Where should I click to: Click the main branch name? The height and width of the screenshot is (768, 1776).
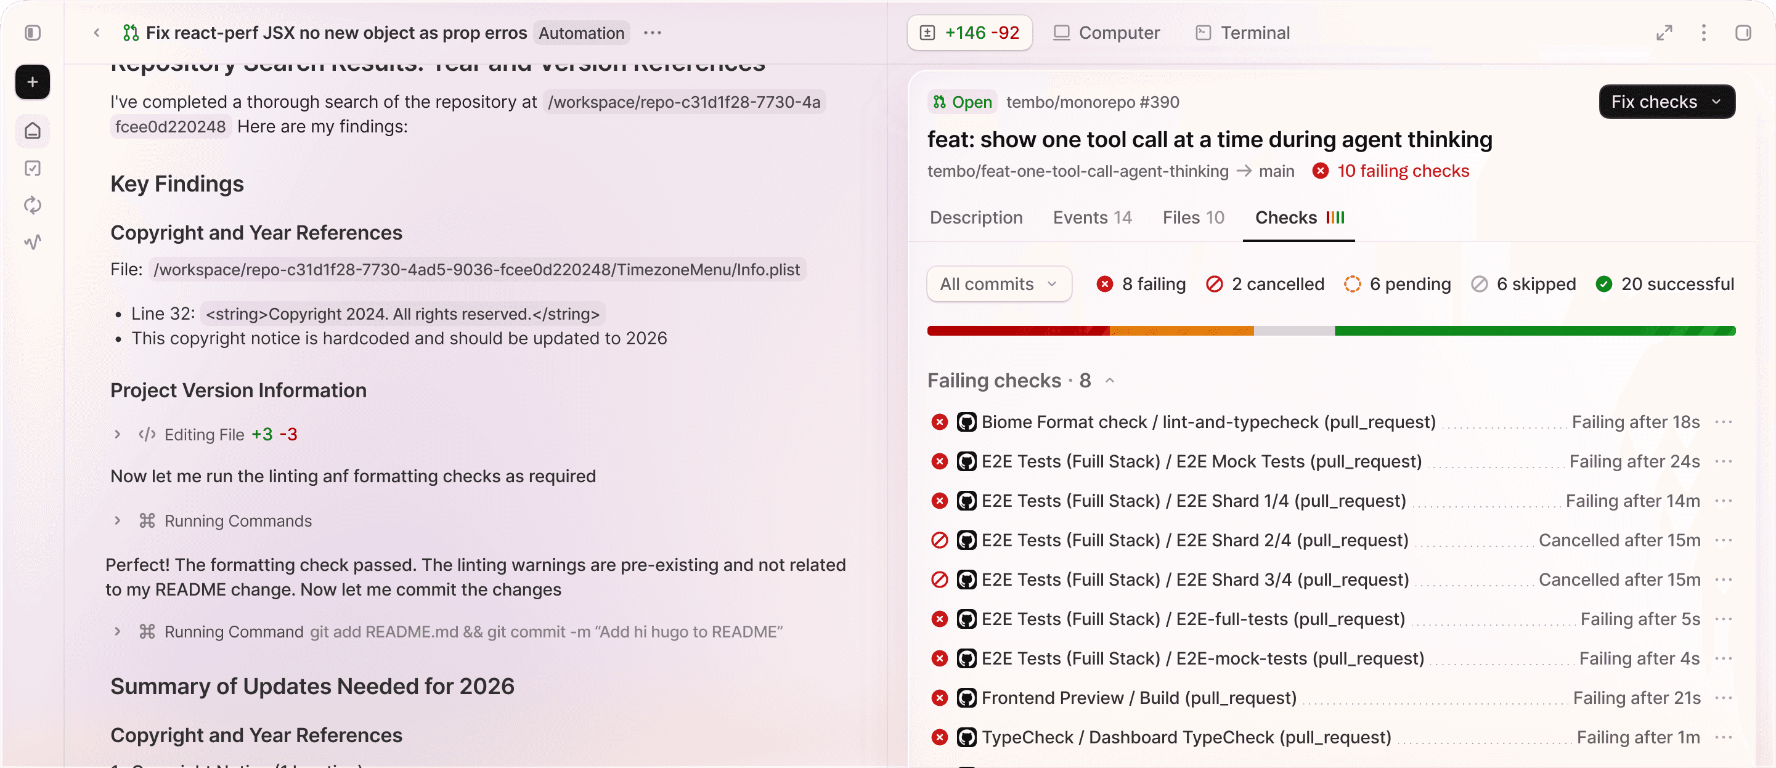click(x=1276, y=171)
